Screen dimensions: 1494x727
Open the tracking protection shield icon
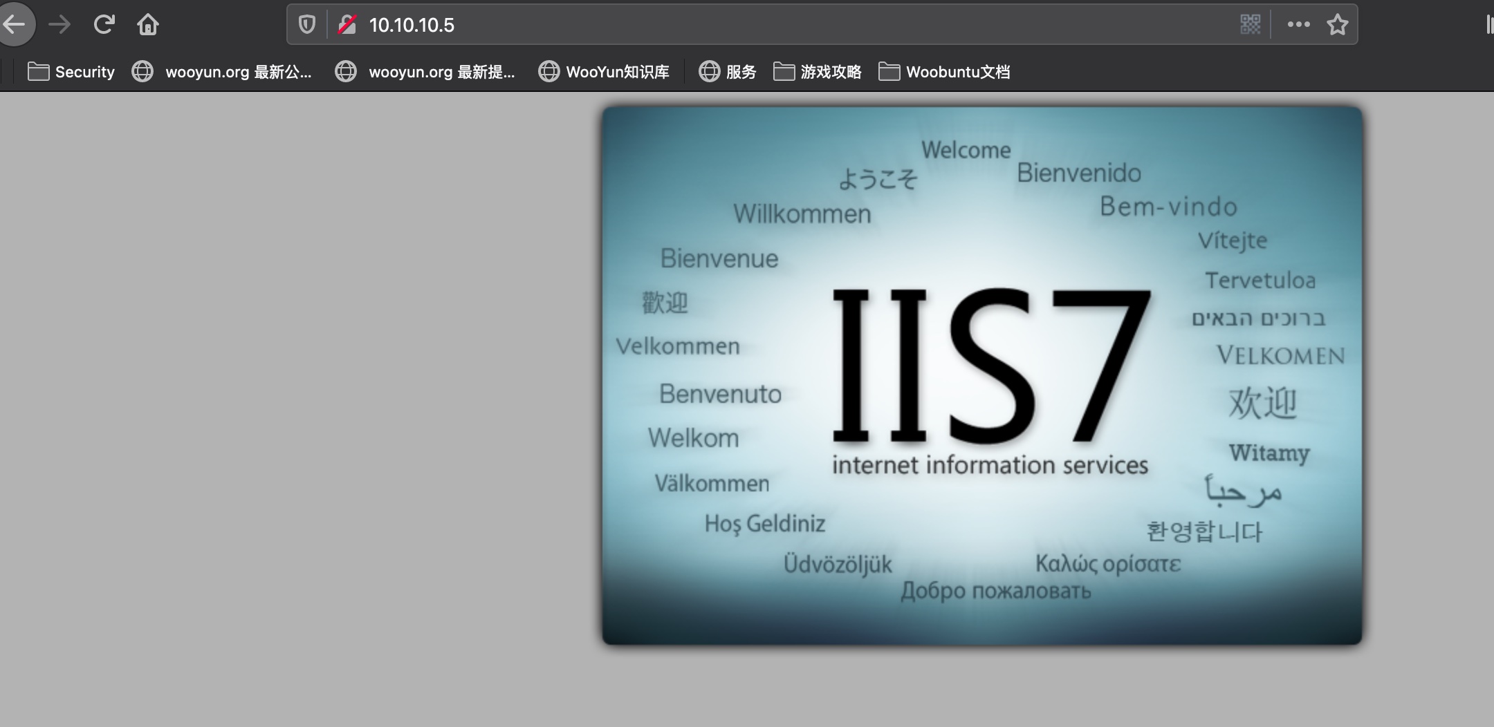coord(307,25)
